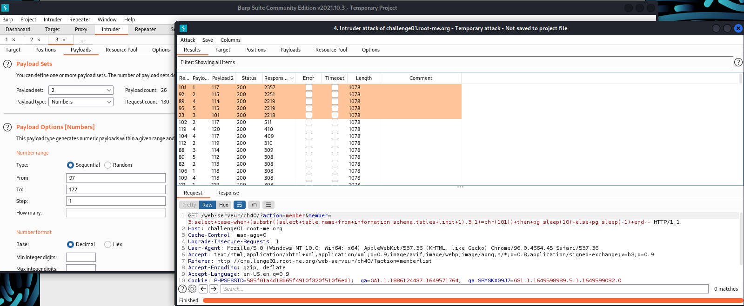Open Payload Options [Numbers] help icon
The height and width of the screenshot is (306, 744).
click(7, 127)
